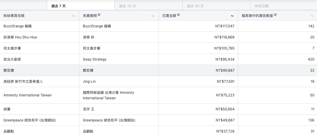Click disclaimer 品觀點

pos(88,131)
